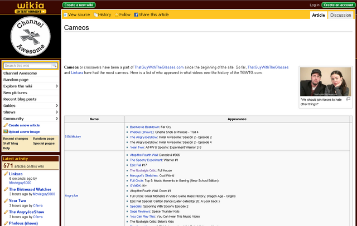The image size is (357, 226).
Task: Click the Log in link
Action: click(315, 5)
